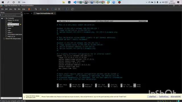Select GNS3 VM in library

[11, 26]
